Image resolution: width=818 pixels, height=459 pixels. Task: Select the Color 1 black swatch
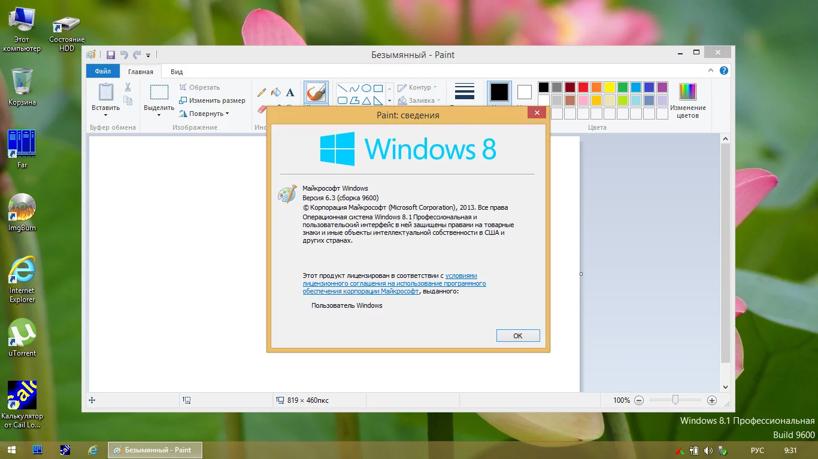[499, 92]
